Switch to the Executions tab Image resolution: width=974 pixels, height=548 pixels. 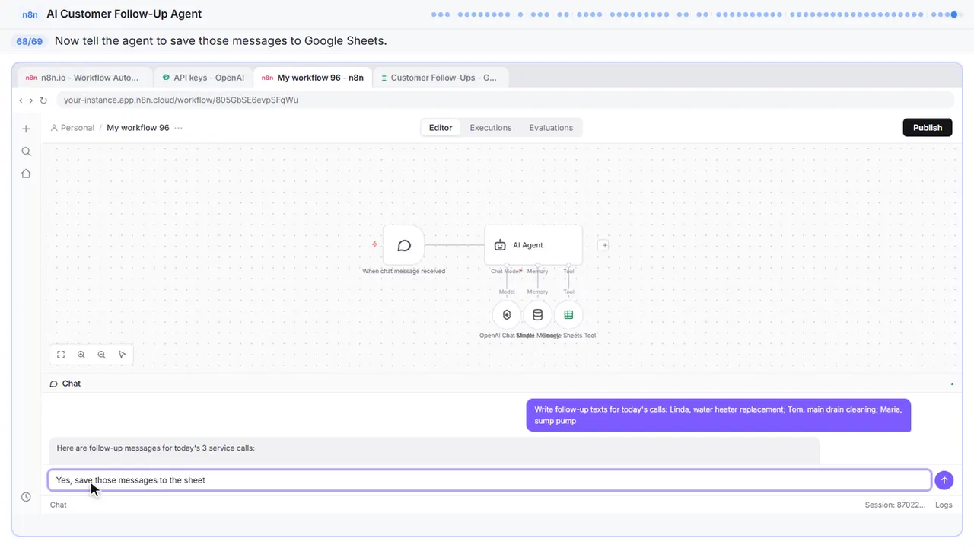491,128
